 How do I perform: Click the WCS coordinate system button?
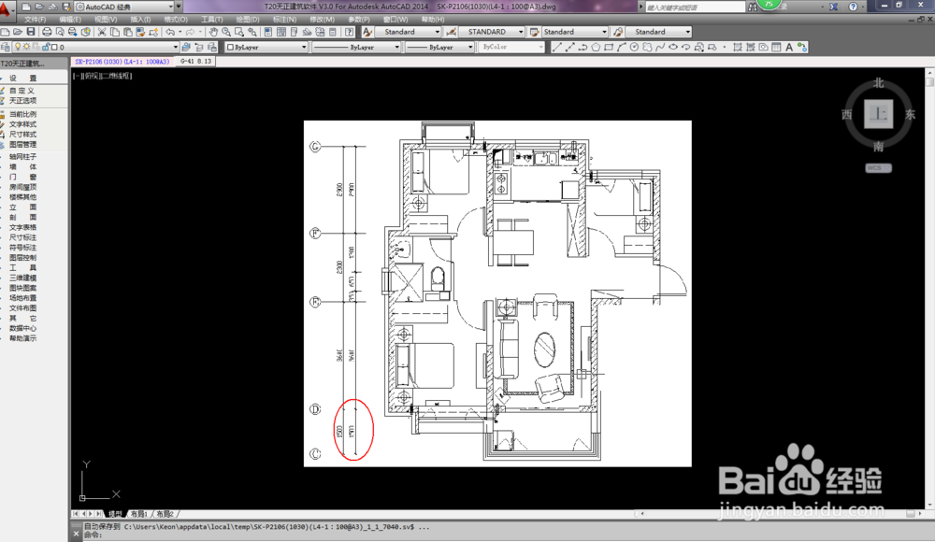(x=878, y=168)
